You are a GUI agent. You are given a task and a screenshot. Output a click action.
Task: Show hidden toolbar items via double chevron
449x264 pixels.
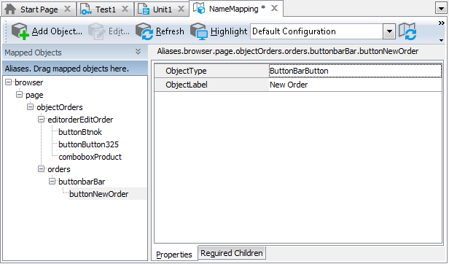(442, 23)
